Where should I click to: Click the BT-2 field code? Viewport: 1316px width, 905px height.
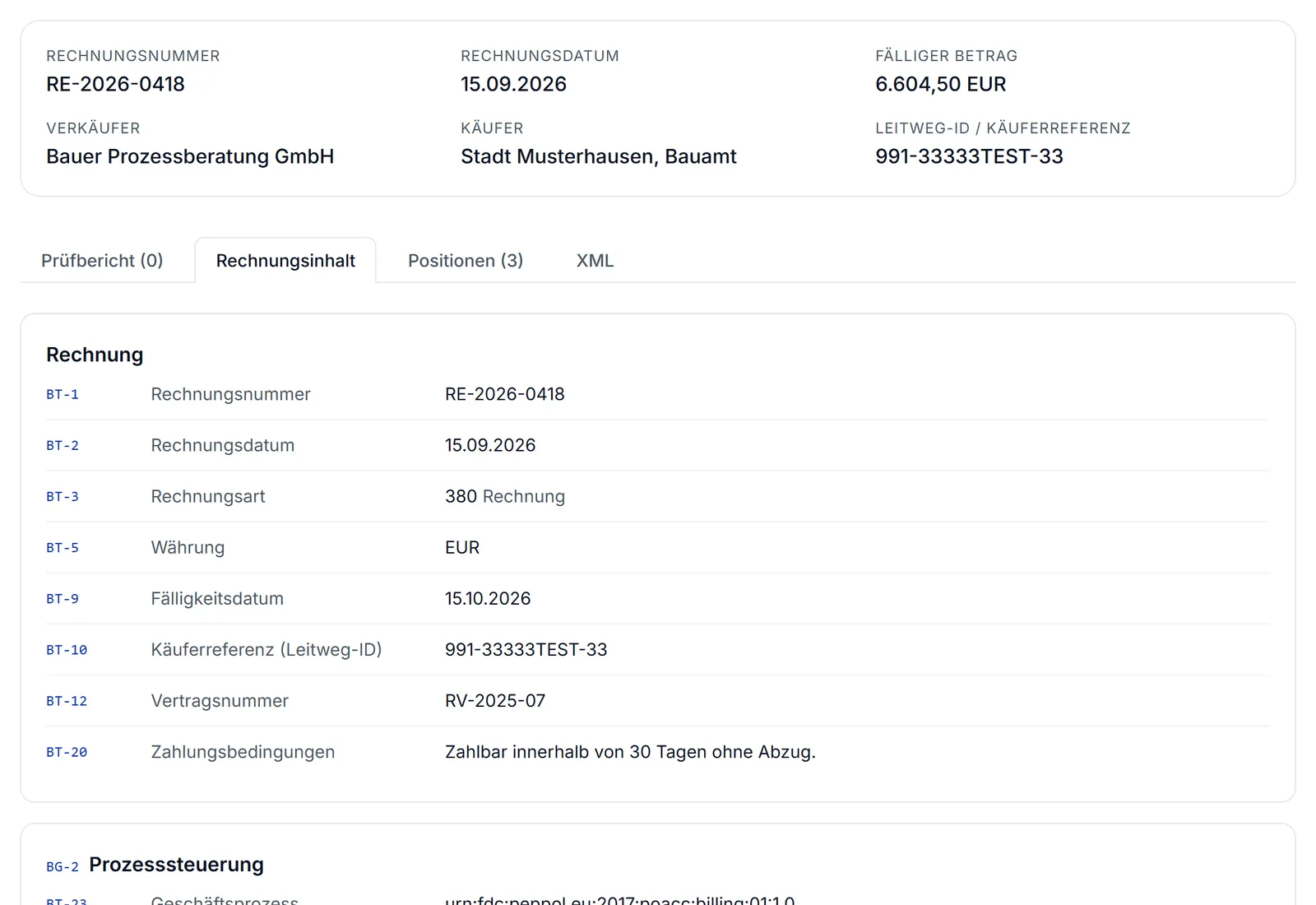(63, 446)
